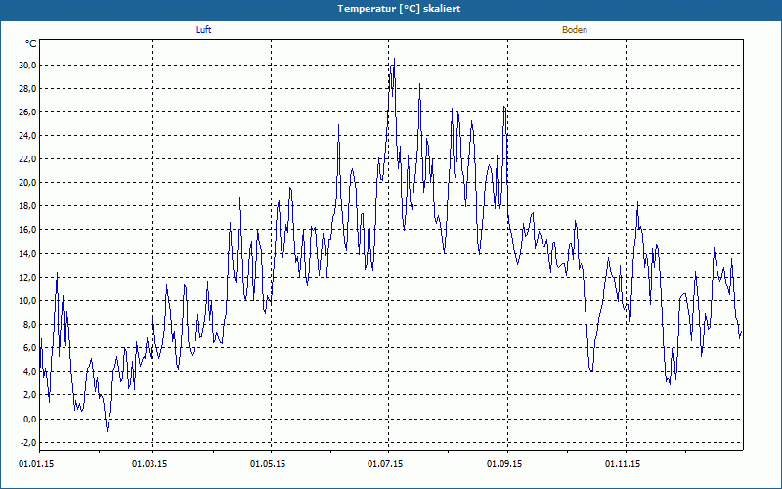
Task: Click the 01.01.15 date label
Action: tap(36, 464)
